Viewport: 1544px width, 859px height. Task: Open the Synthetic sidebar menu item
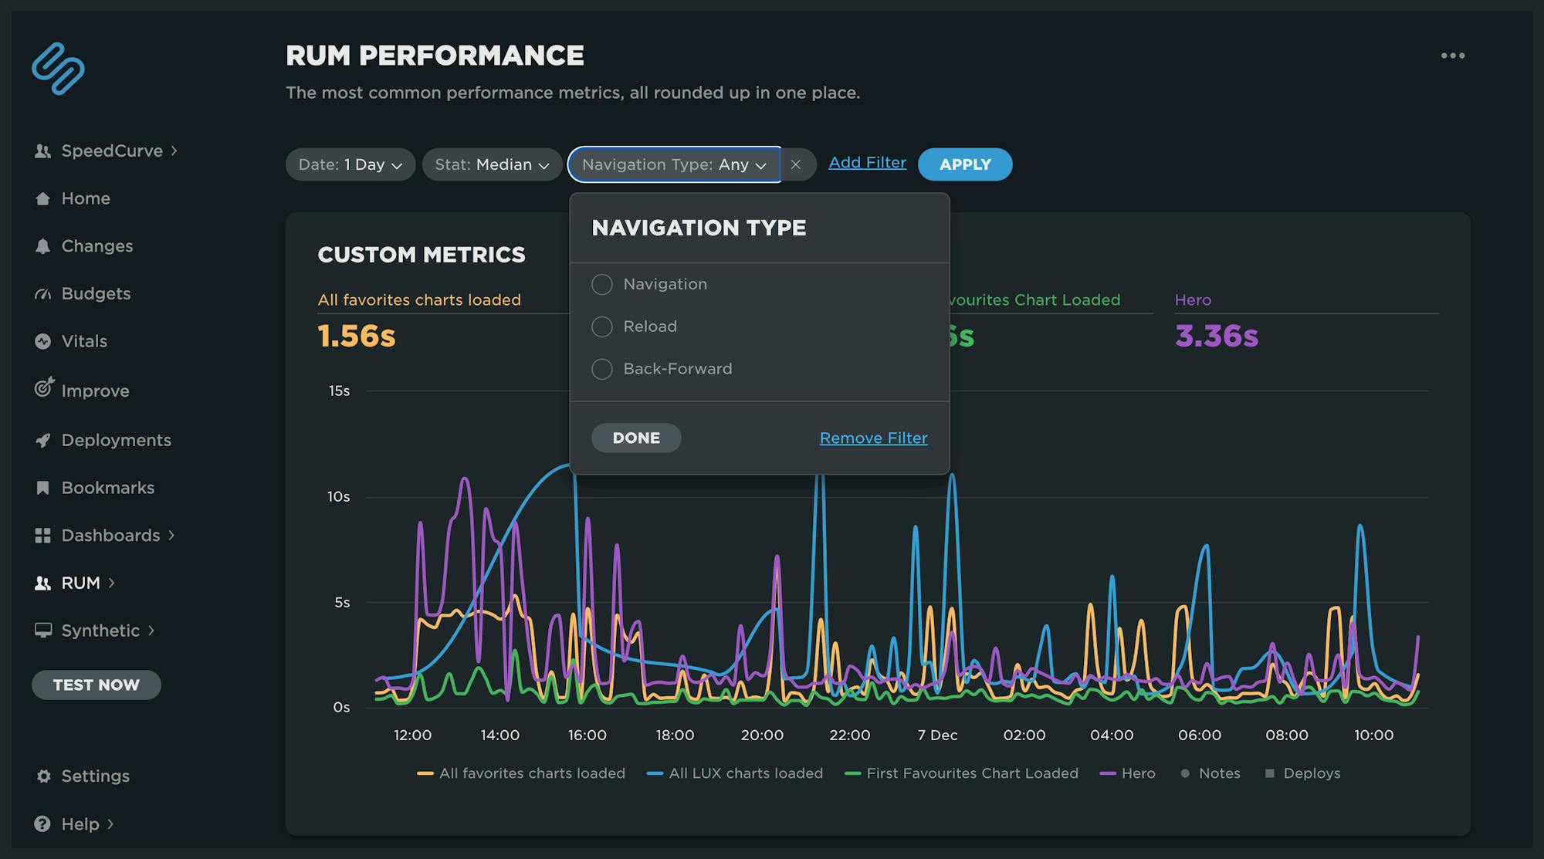(100, 631)
